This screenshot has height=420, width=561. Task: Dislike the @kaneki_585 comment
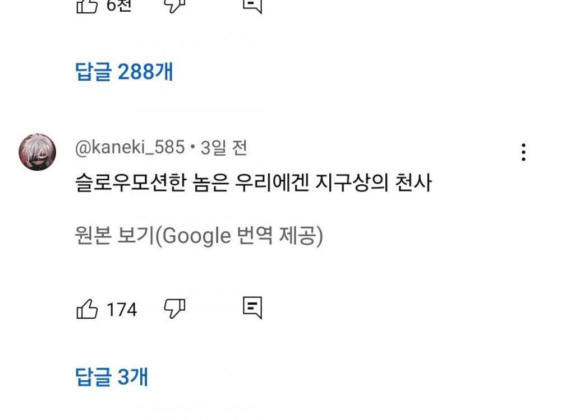pyautogui.click(x=174, y=307)
